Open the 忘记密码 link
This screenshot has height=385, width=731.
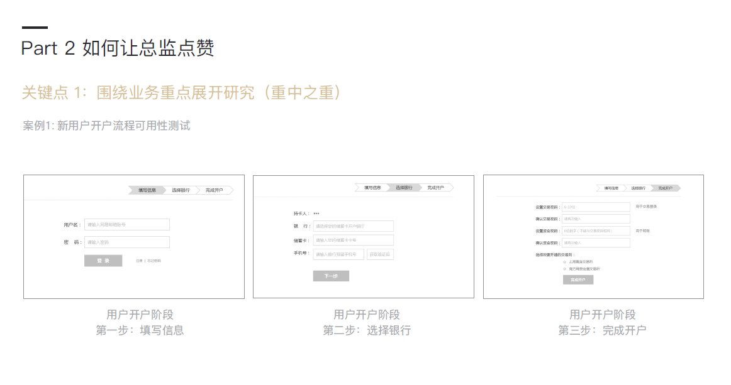[x=154, y=261]
